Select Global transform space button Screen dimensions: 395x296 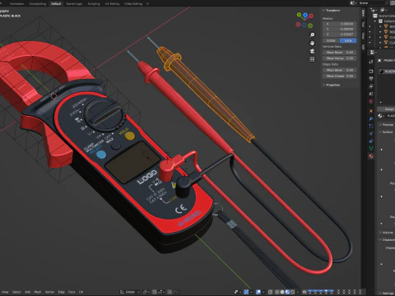(x=331, y=40)
